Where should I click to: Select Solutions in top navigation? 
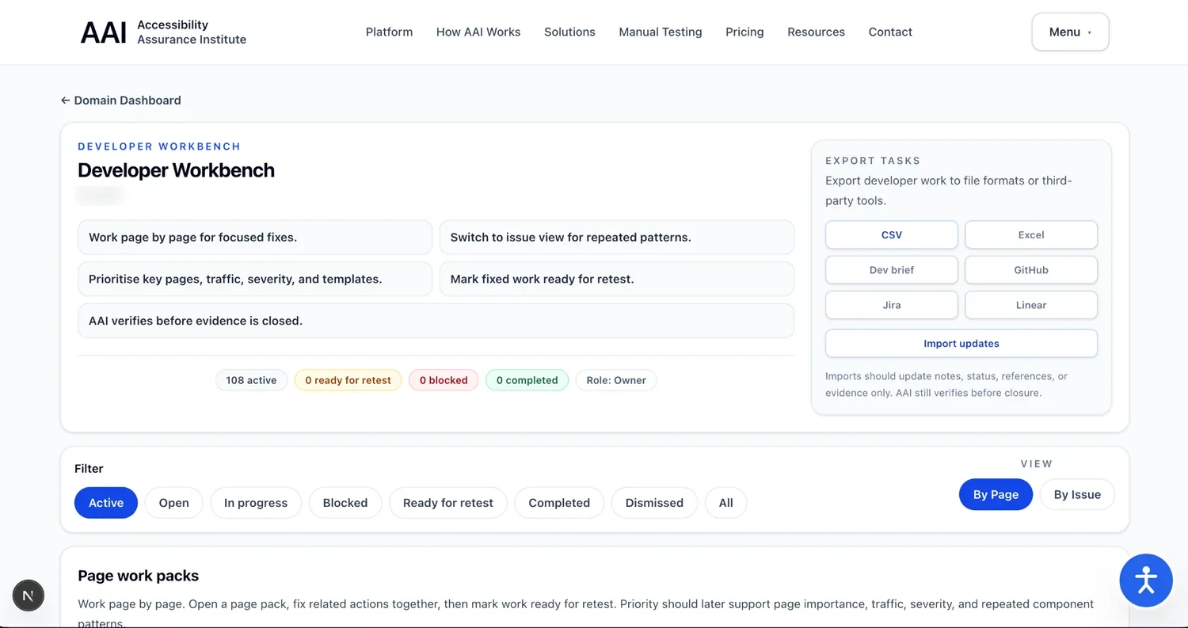569,32
